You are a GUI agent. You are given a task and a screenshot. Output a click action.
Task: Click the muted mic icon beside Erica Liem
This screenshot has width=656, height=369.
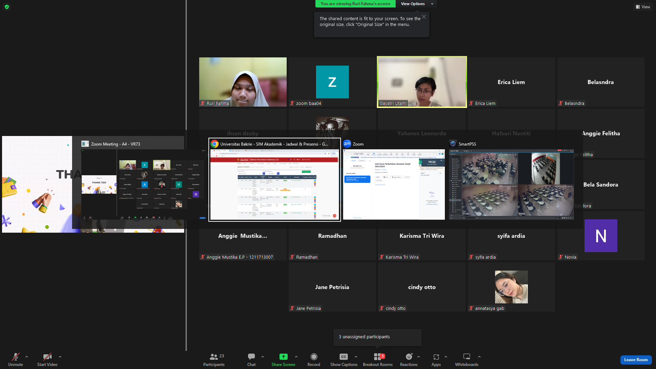click(x=471, y=103)
